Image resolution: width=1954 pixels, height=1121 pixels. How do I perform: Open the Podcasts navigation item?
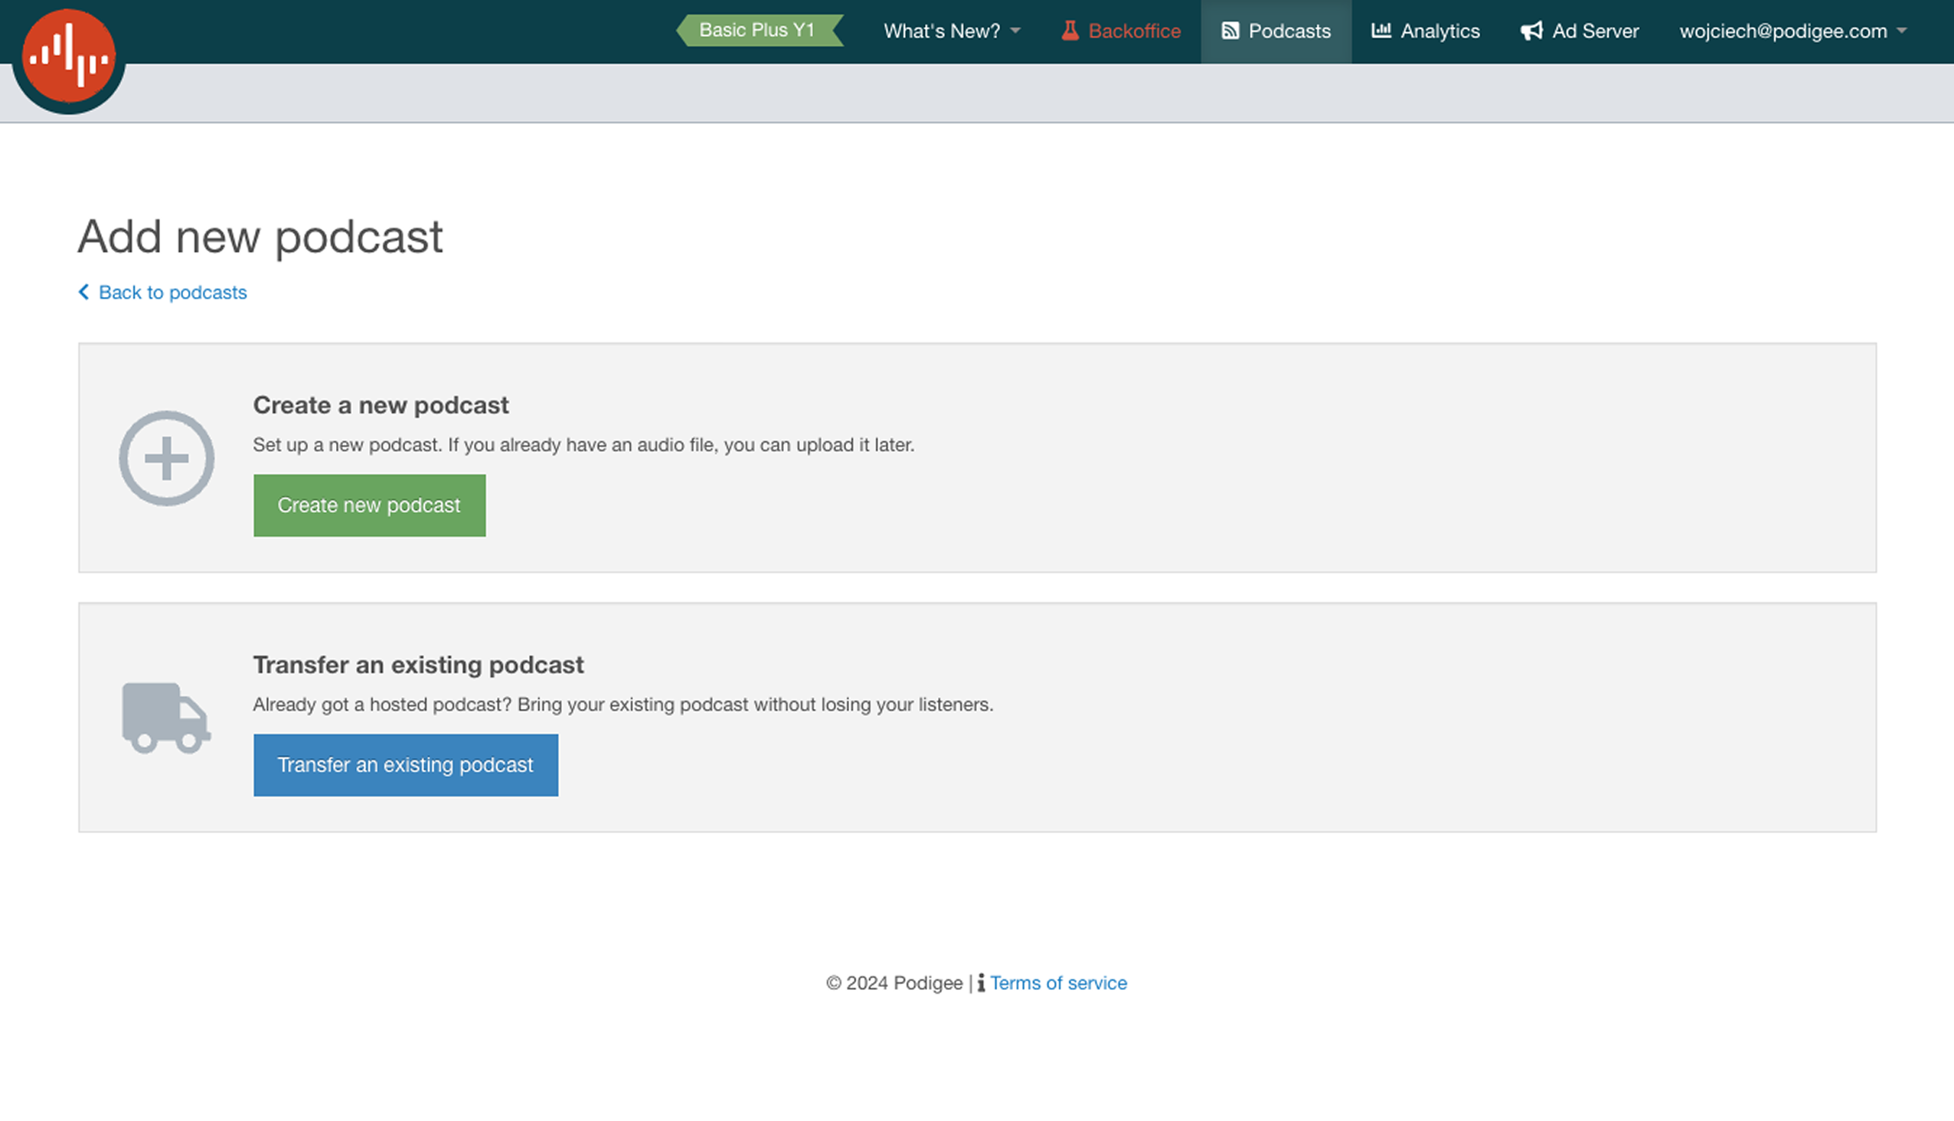[x=1276, y=31]
